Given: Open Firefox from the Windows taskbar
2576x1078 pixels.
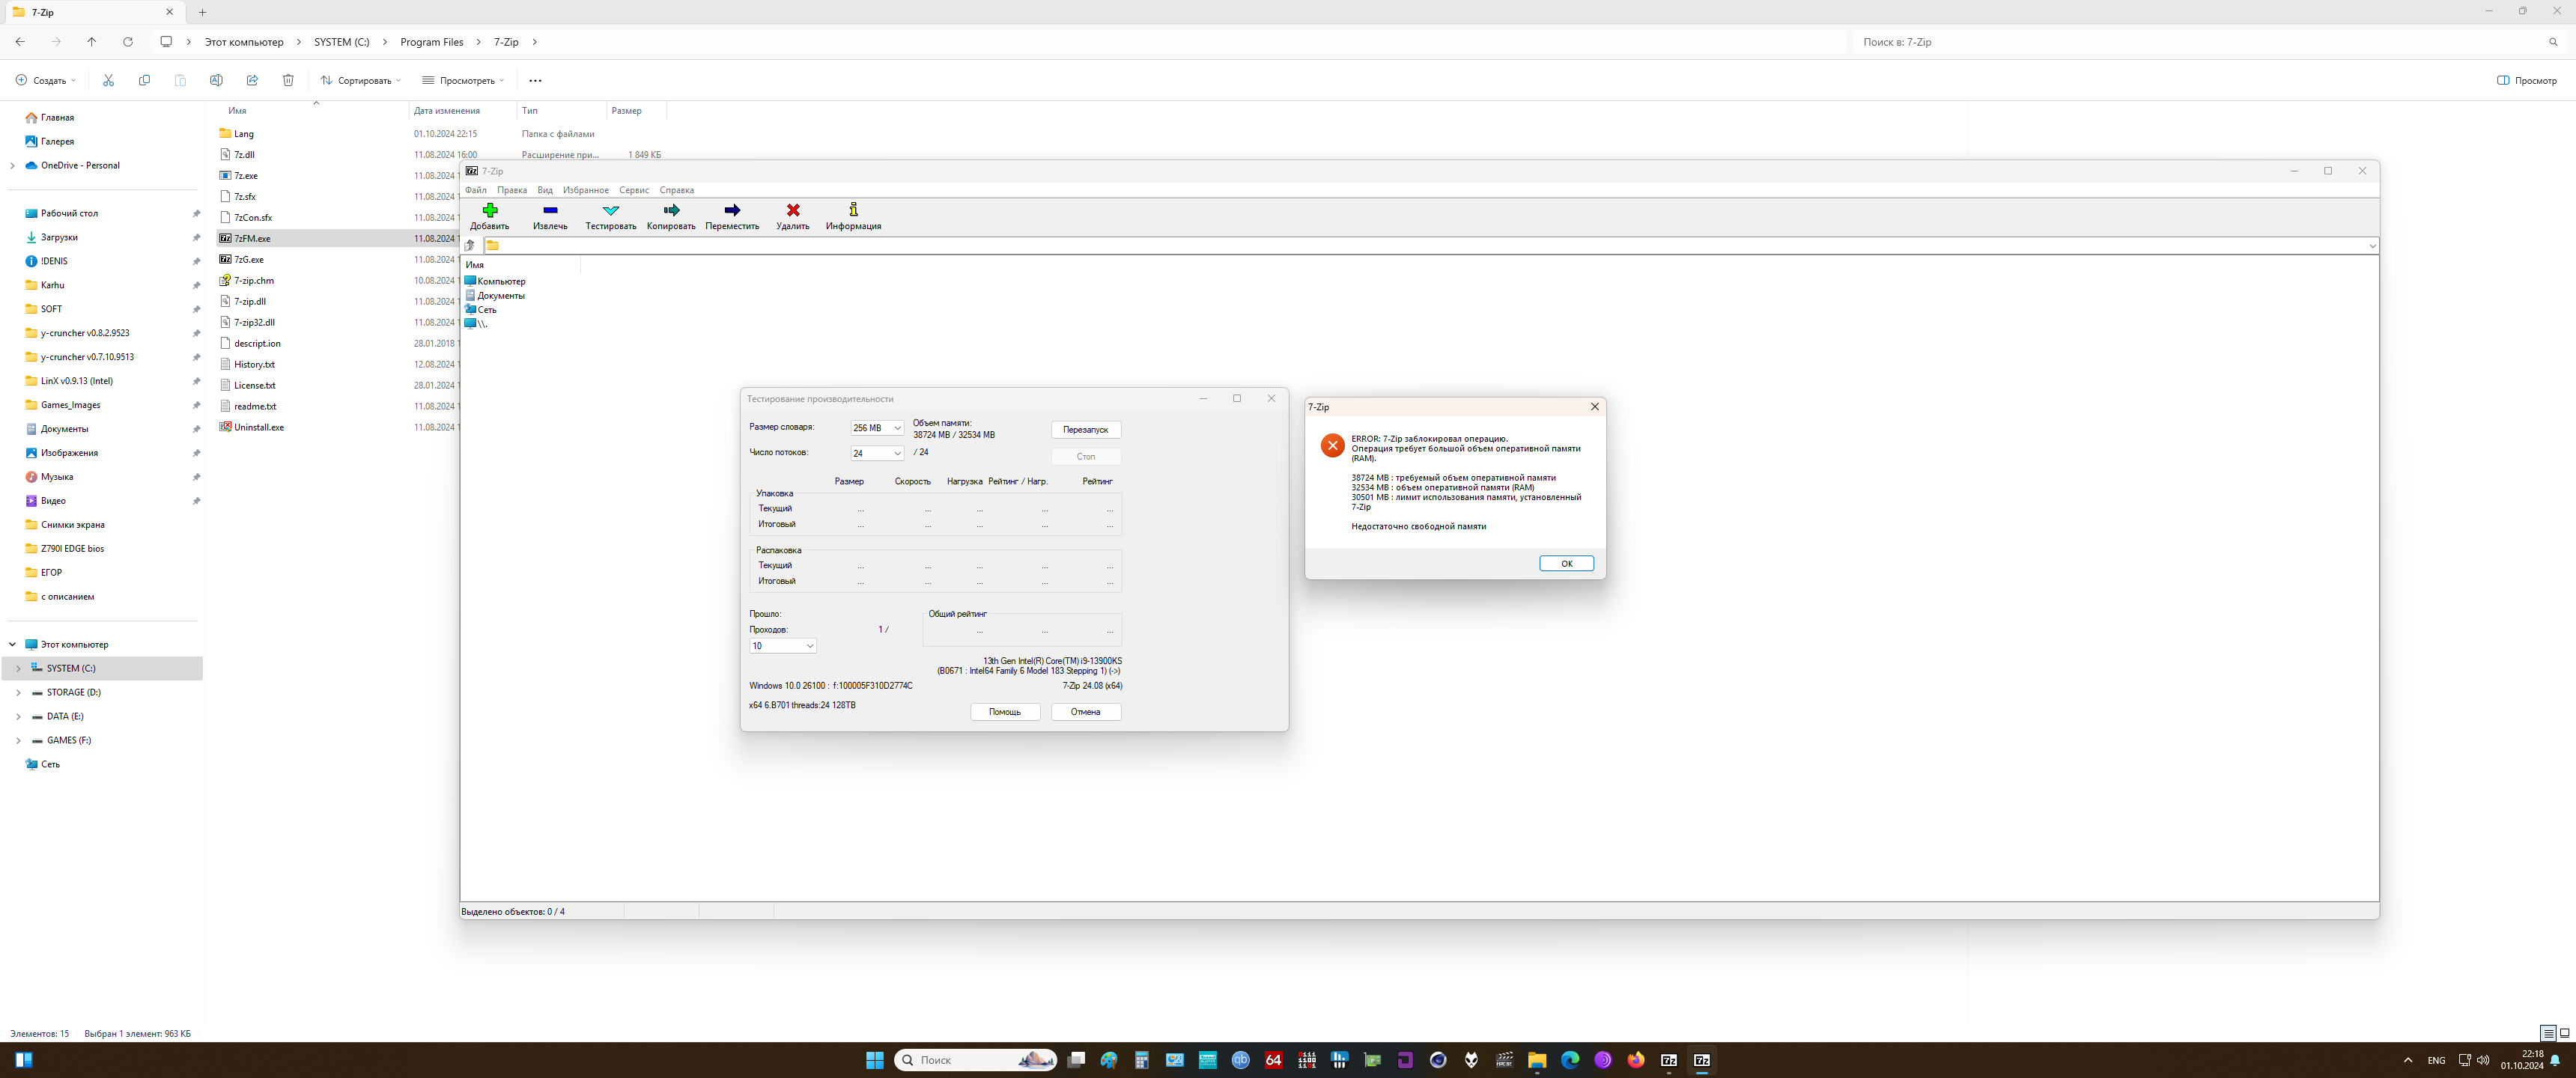Looking at the screenshot, I should [1635, 1060].
